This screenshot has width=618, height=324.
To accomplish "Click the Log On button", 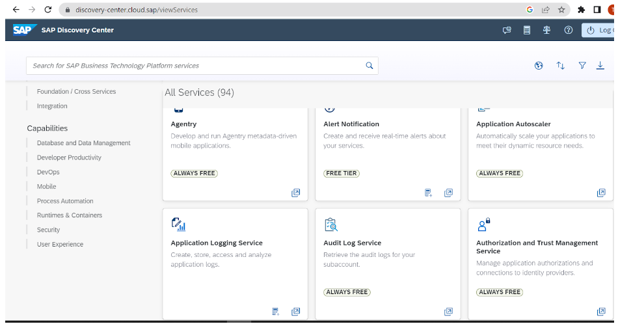I will coord(598,30).
